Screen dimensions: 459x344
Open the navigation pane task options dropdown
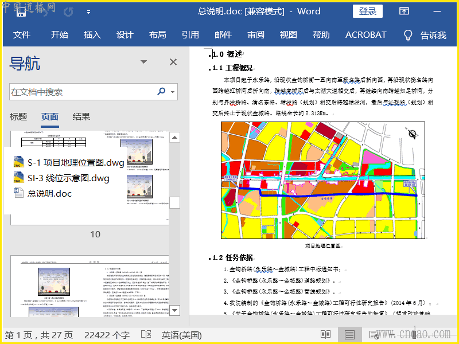[x=144, y=62]
